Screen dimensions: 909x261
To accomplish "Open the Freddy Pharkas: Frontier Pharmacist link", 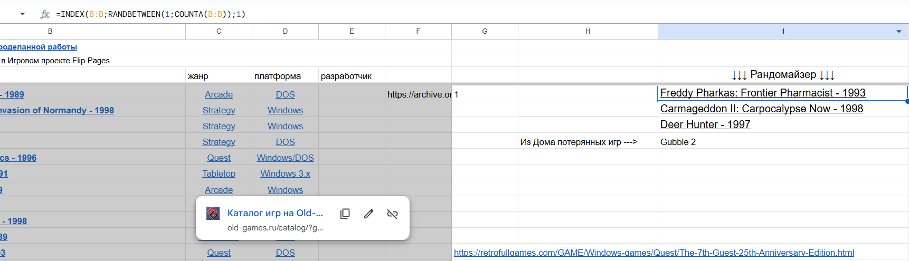I will (762, 93).
